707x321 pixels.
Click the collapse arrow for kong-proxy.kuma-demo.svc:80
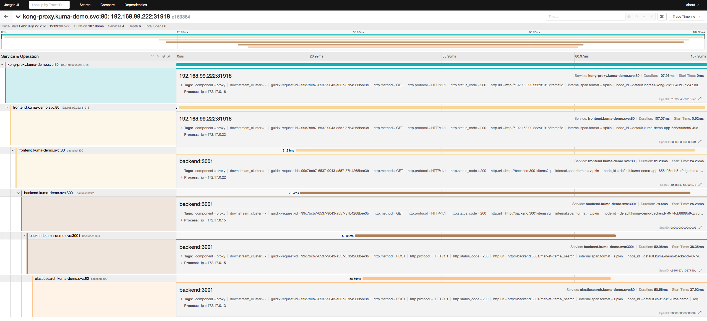coord(4,64)
